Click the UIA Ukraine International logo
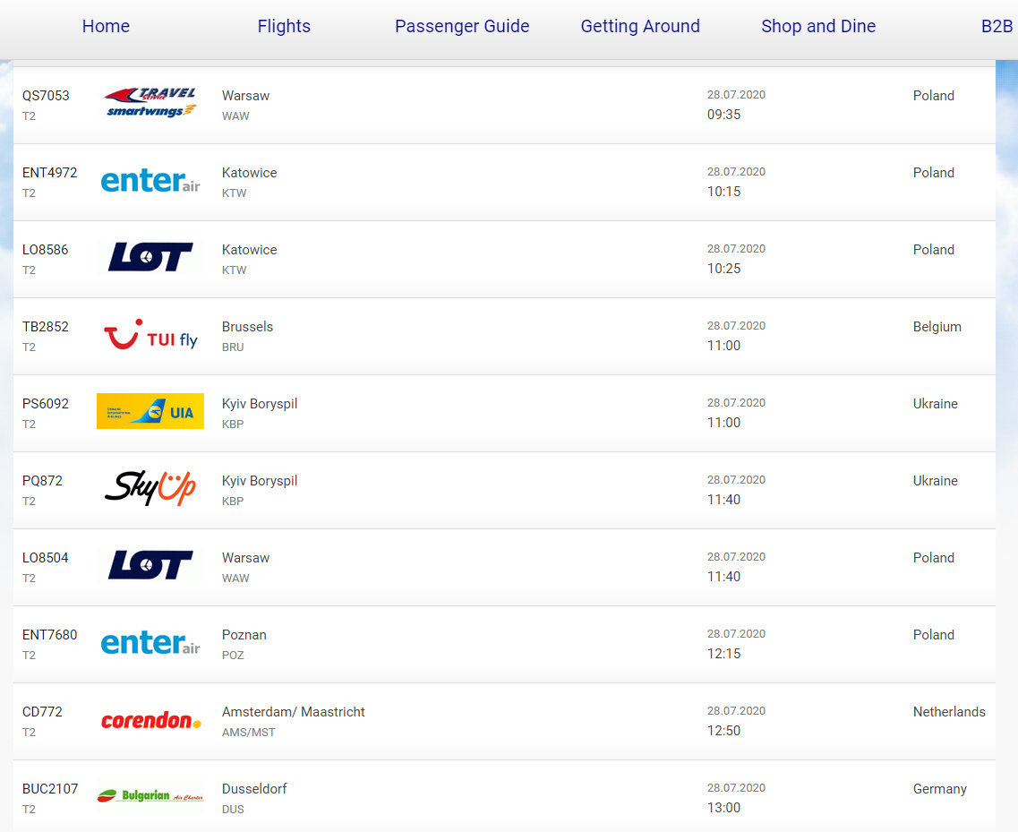Image resolution: width=1018 pixels, height=832 pixels. tap(150, 411)
